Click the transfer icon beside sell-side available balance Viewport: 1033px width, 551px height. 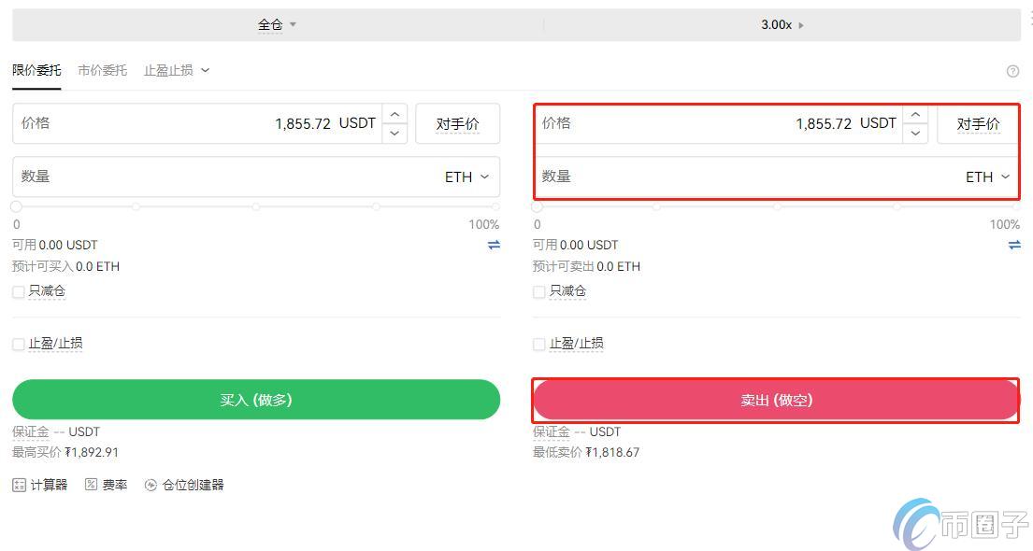[1013, 245]
